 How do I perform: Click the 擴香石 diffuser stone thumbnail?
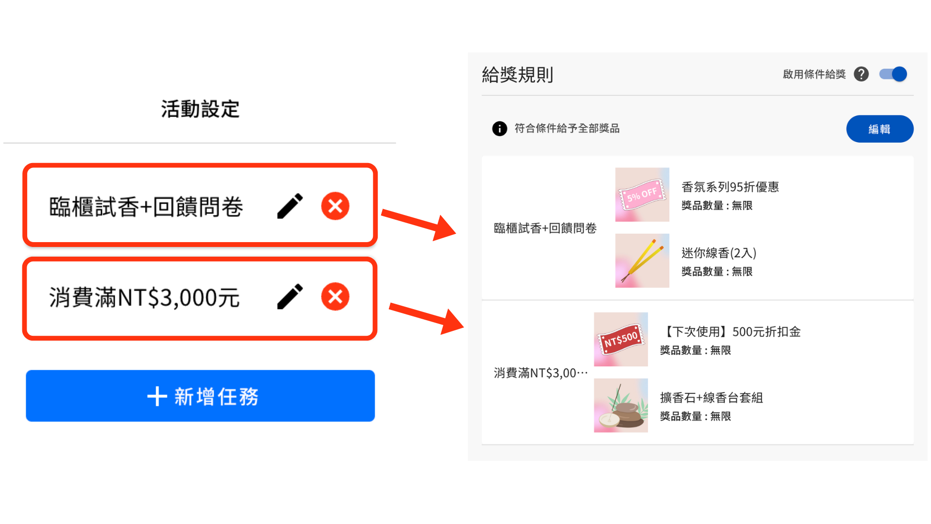pos(621,405)
